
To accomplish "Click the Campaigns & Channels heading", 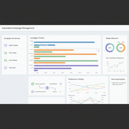I will pos(12,38).
